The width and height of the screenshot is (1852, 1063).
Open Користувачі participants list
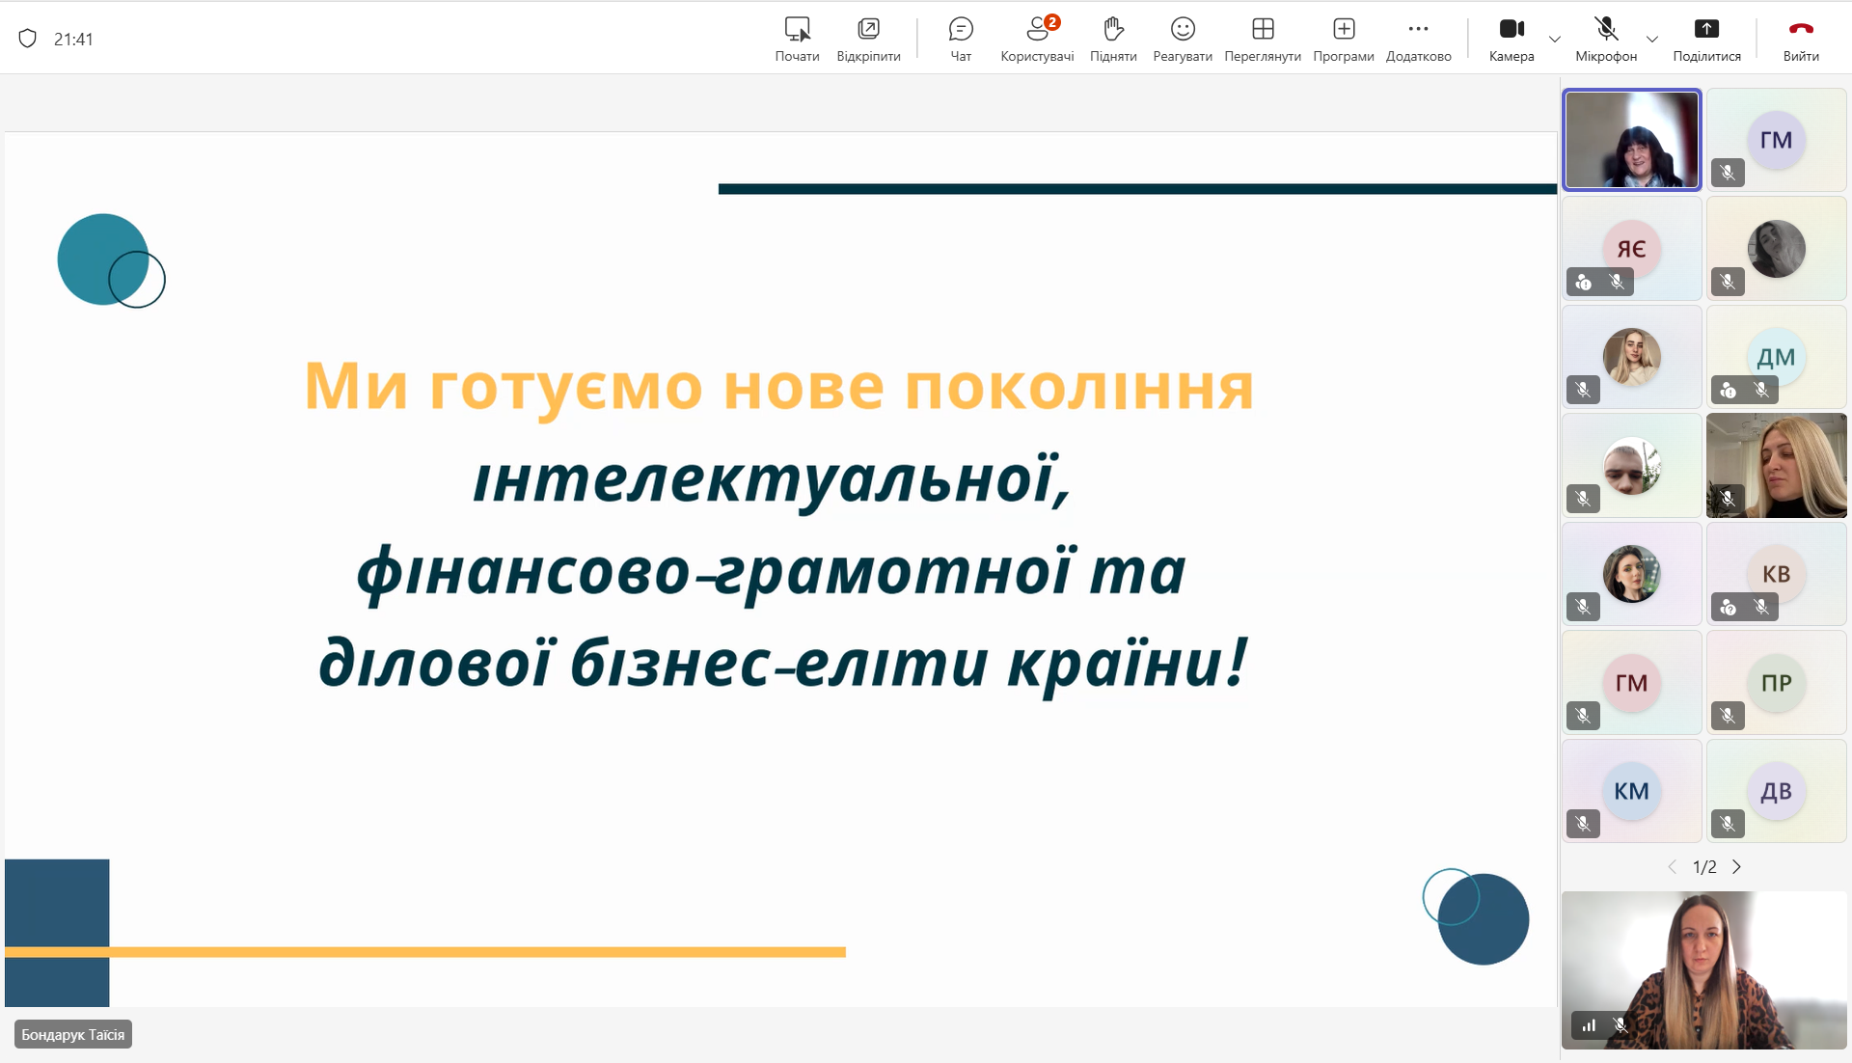pos(1037,39)
